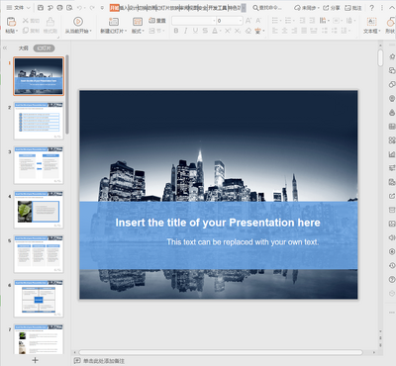Decrease font size with the A- icon
This screenshot has height=366, width=396.
coord(258,21)
